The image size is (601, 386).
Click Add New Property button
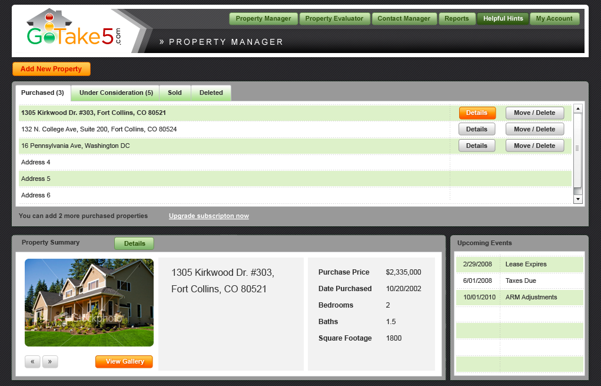[51, 69]
